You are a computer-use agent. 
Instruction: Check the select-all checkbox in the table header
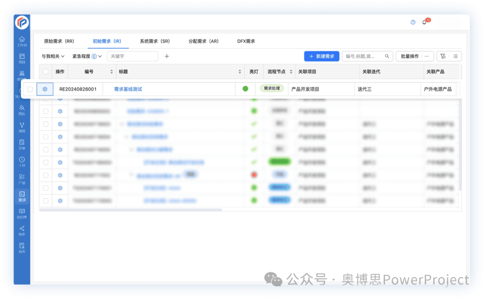pyautogui.click(x=45, y=71)
